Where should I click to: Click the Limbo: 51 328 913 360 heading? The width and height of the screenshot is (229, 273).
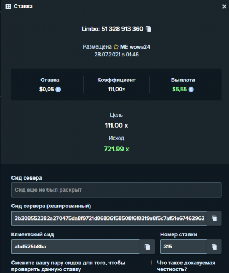113,29
